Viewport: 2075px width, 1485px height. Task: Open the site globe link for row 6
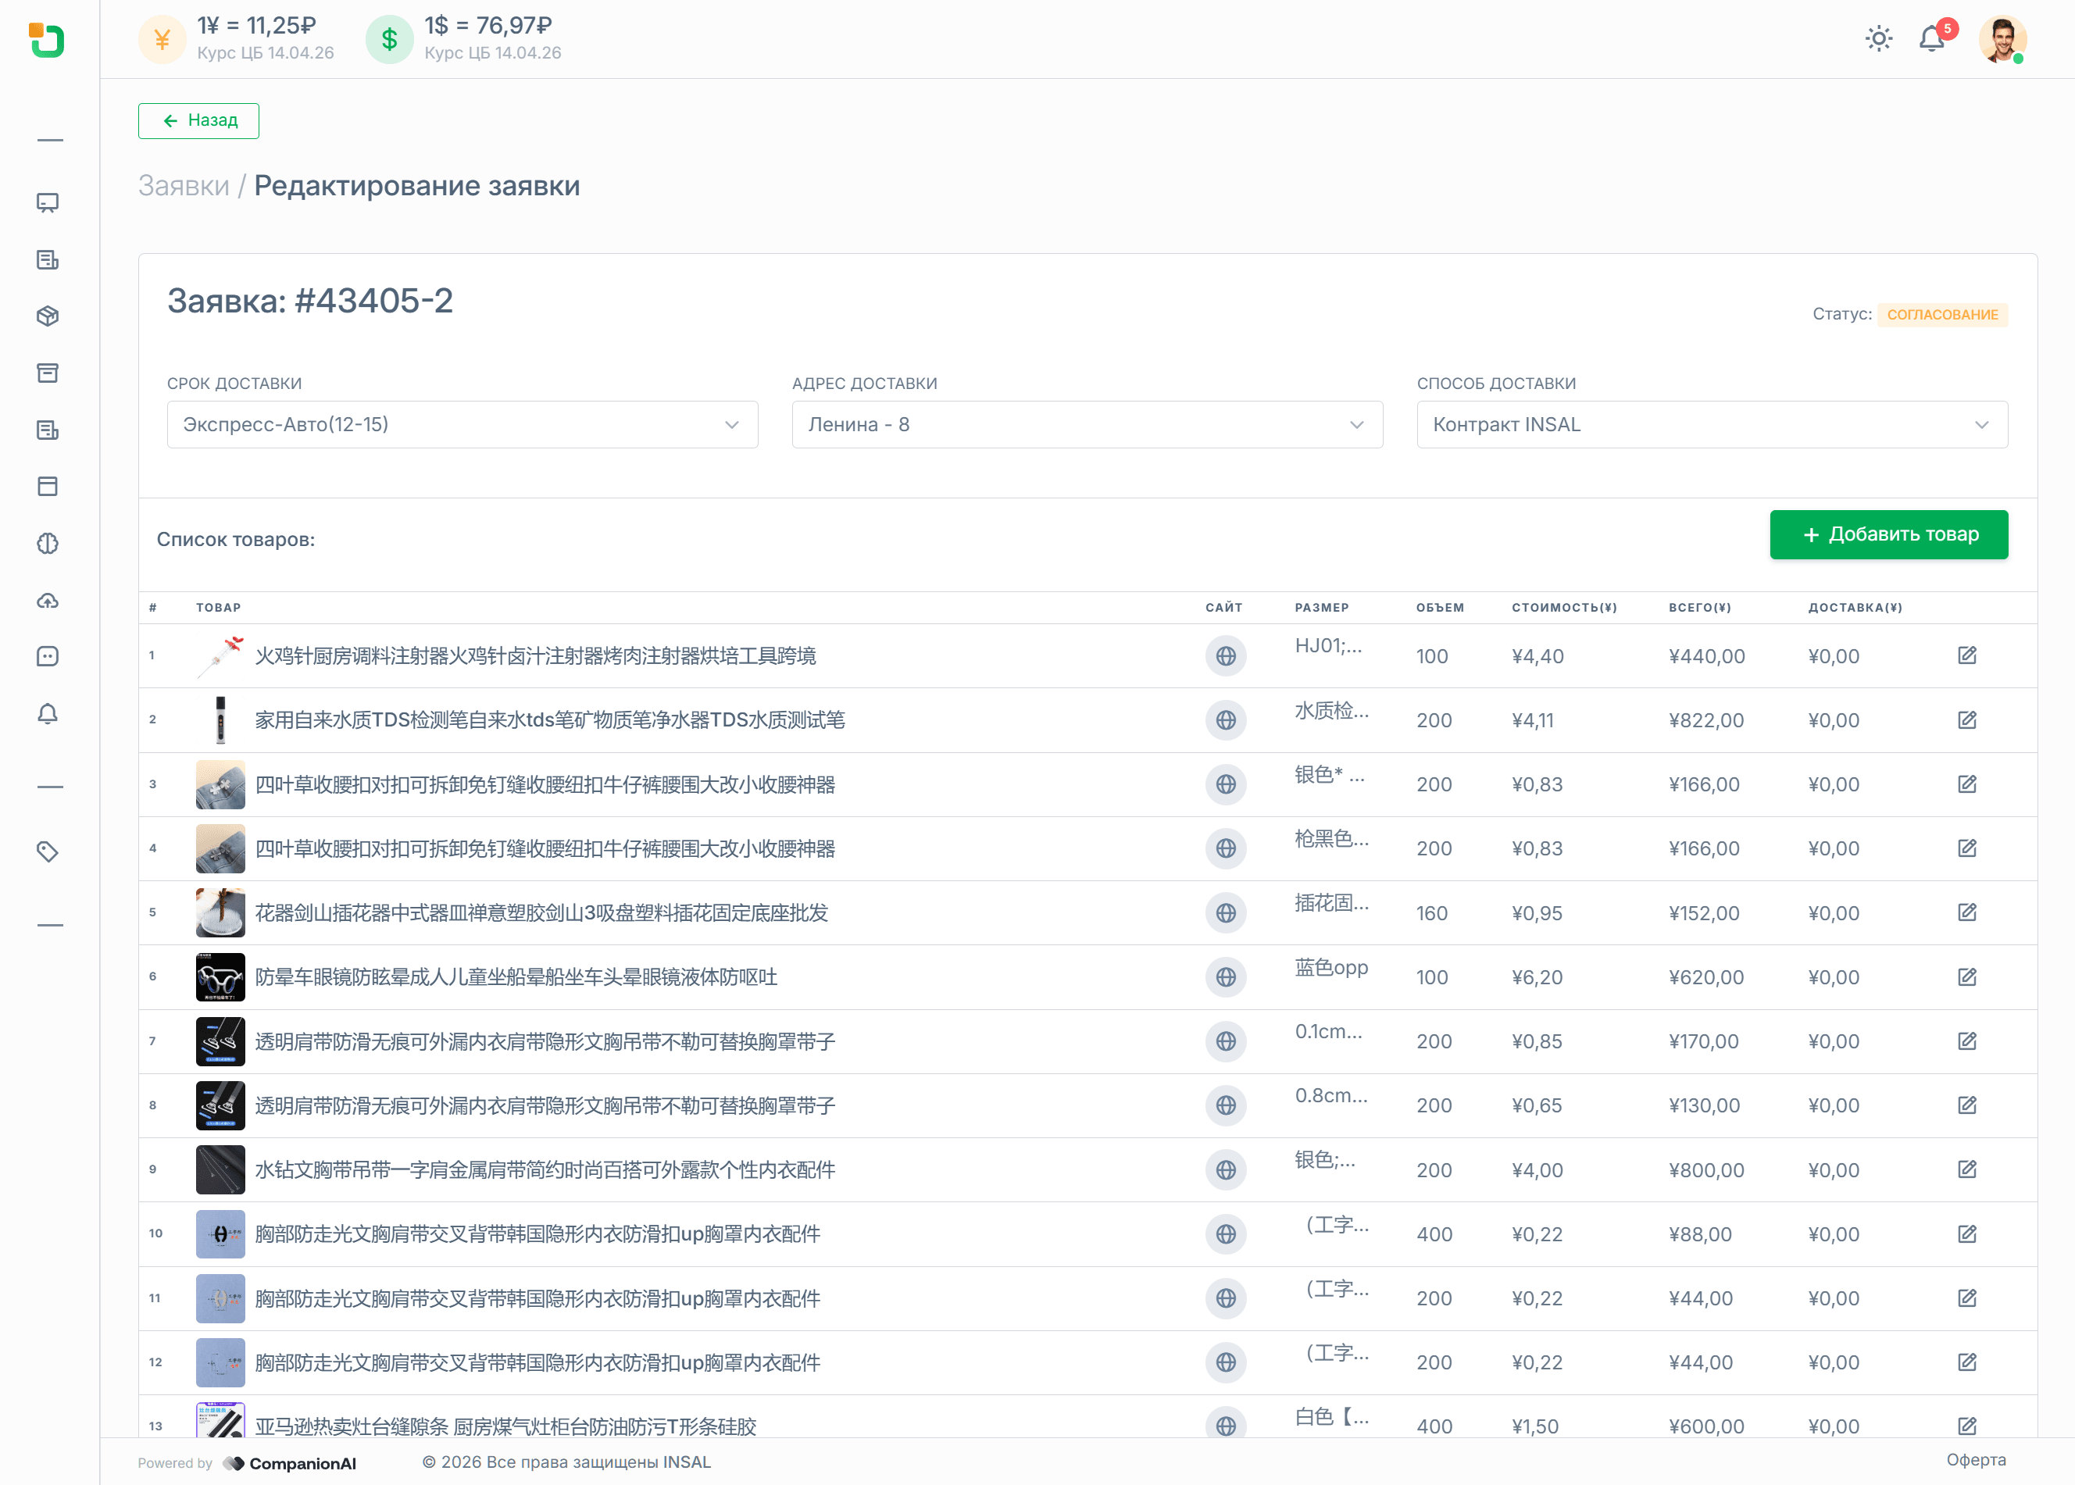click(1226, 977)
